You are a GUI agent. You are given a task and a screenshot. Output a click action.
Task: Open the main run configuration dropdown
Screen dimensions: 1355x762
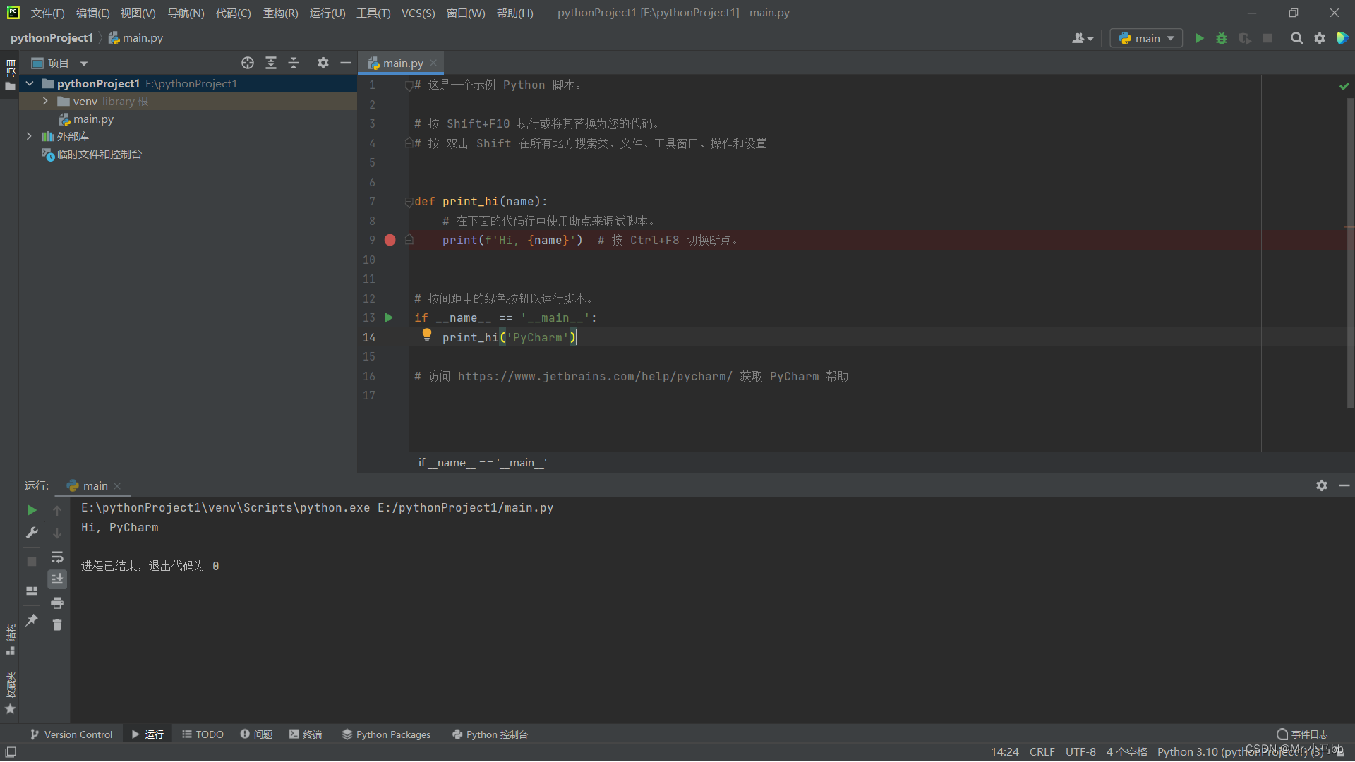pyautogui.click(x=1145, y=38)
